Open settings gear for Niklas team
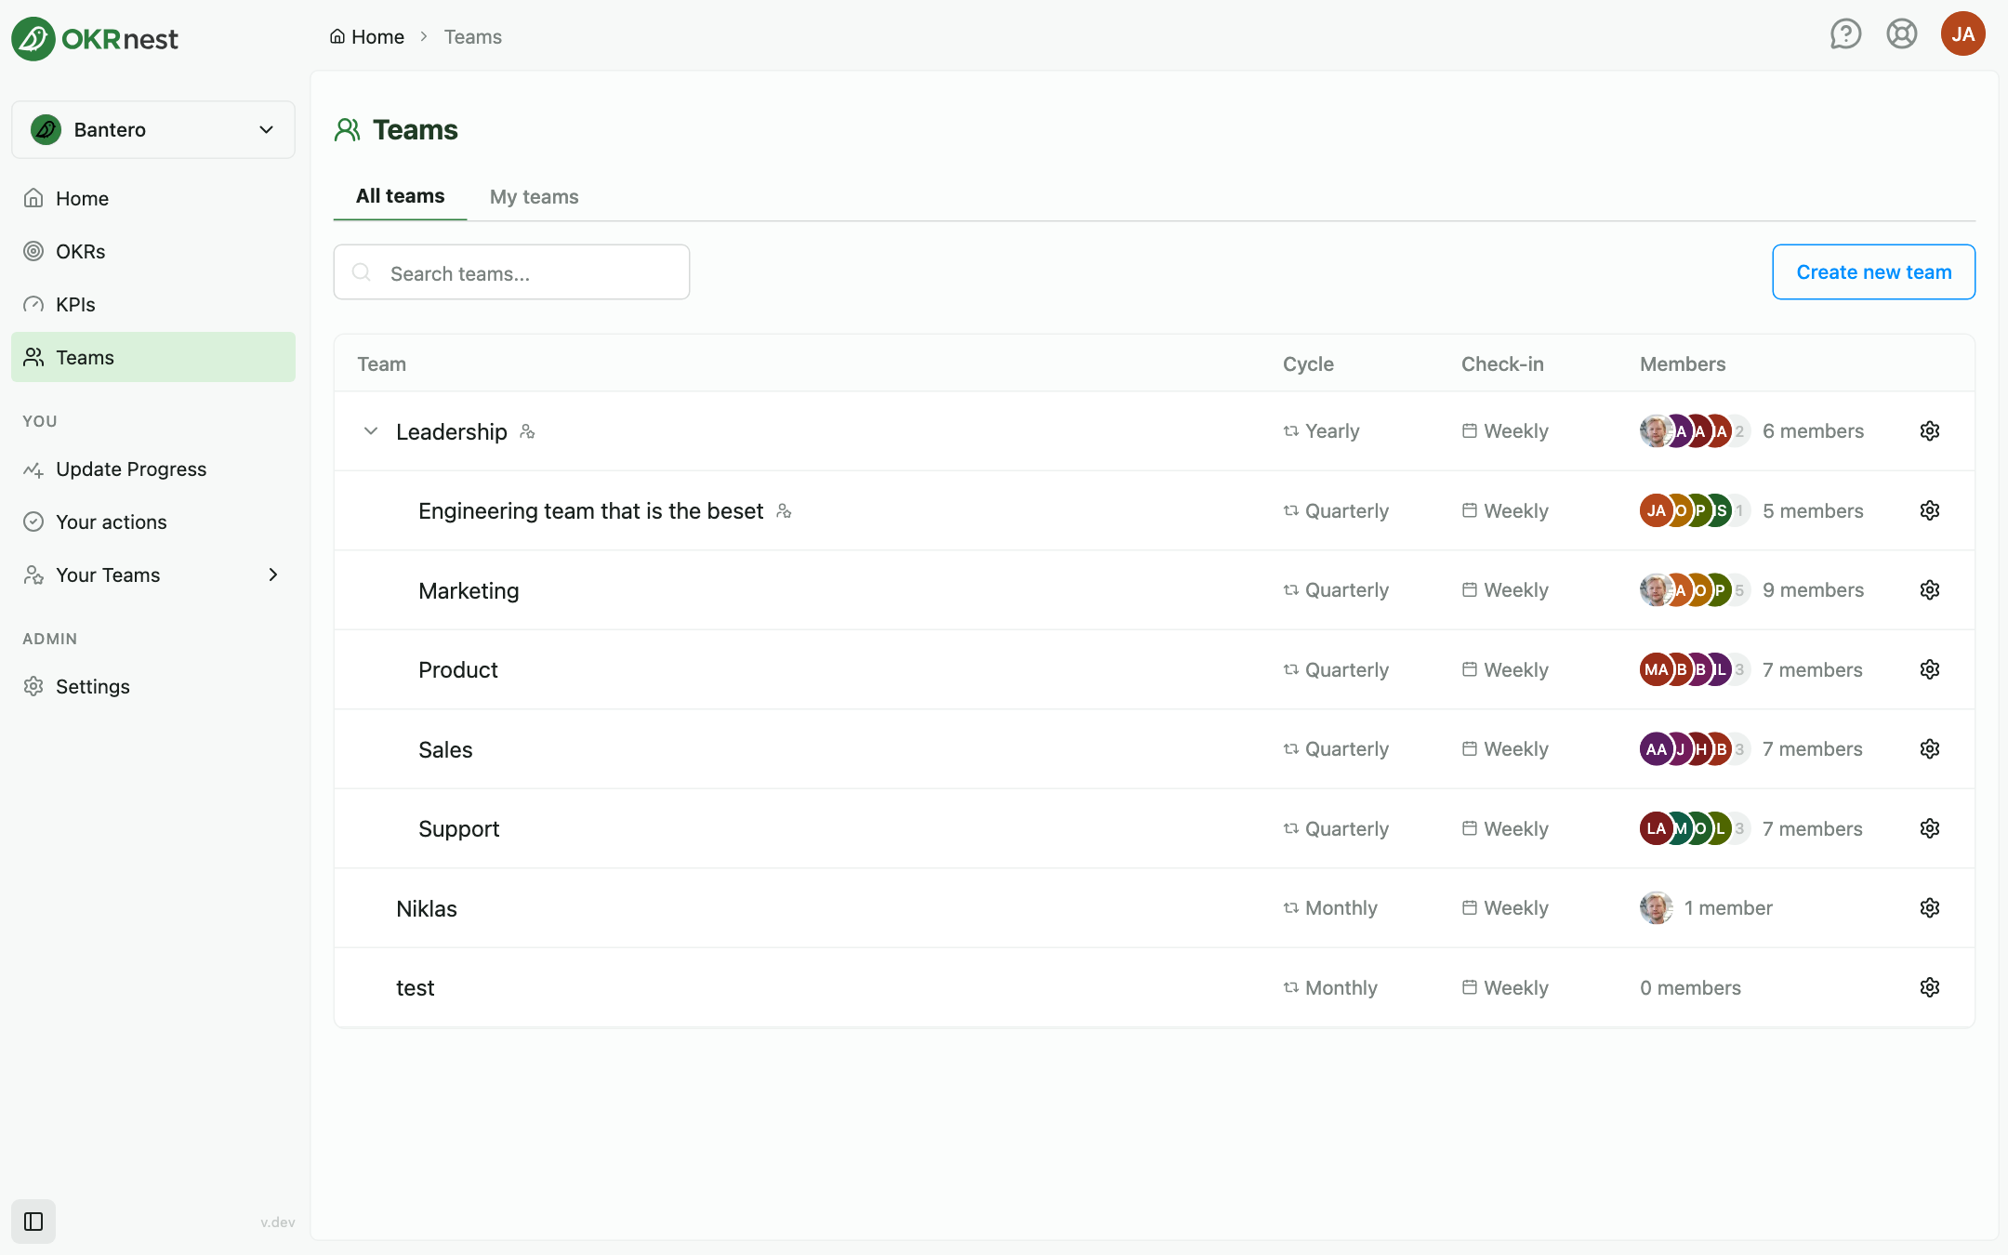The image size is (2008, 1255). (x=1930, y=908)
